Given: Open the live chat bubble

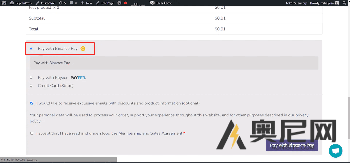Looking at the screenshot, I should 335,151.
